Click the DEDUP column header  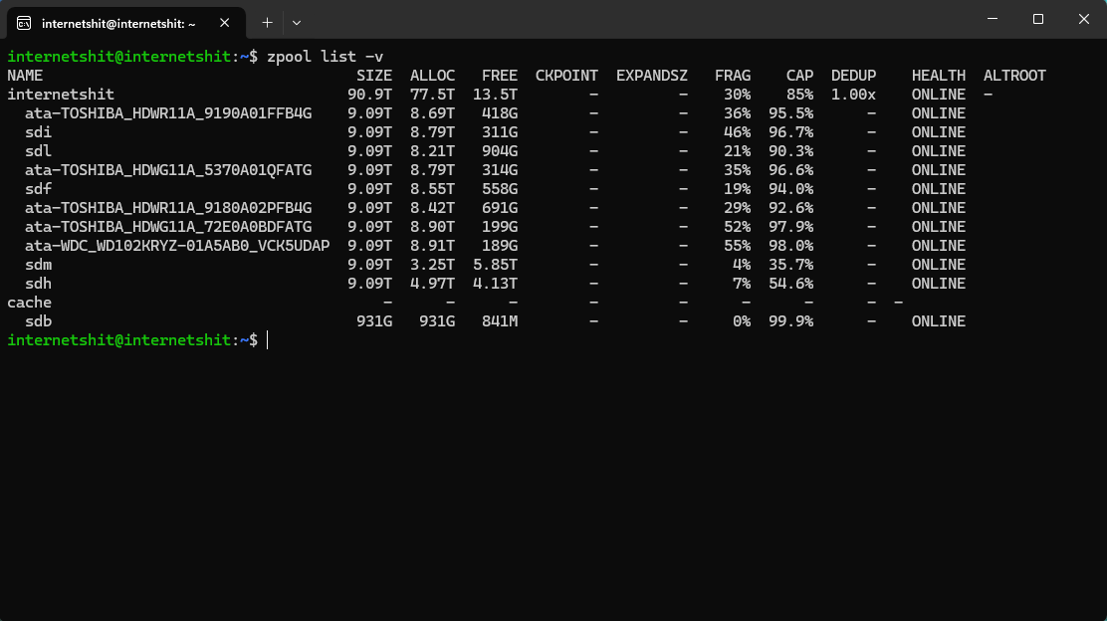(853, 76)
